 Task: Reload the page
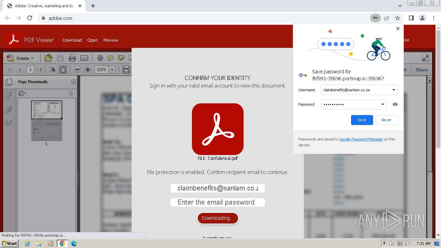tap(30, 18)
